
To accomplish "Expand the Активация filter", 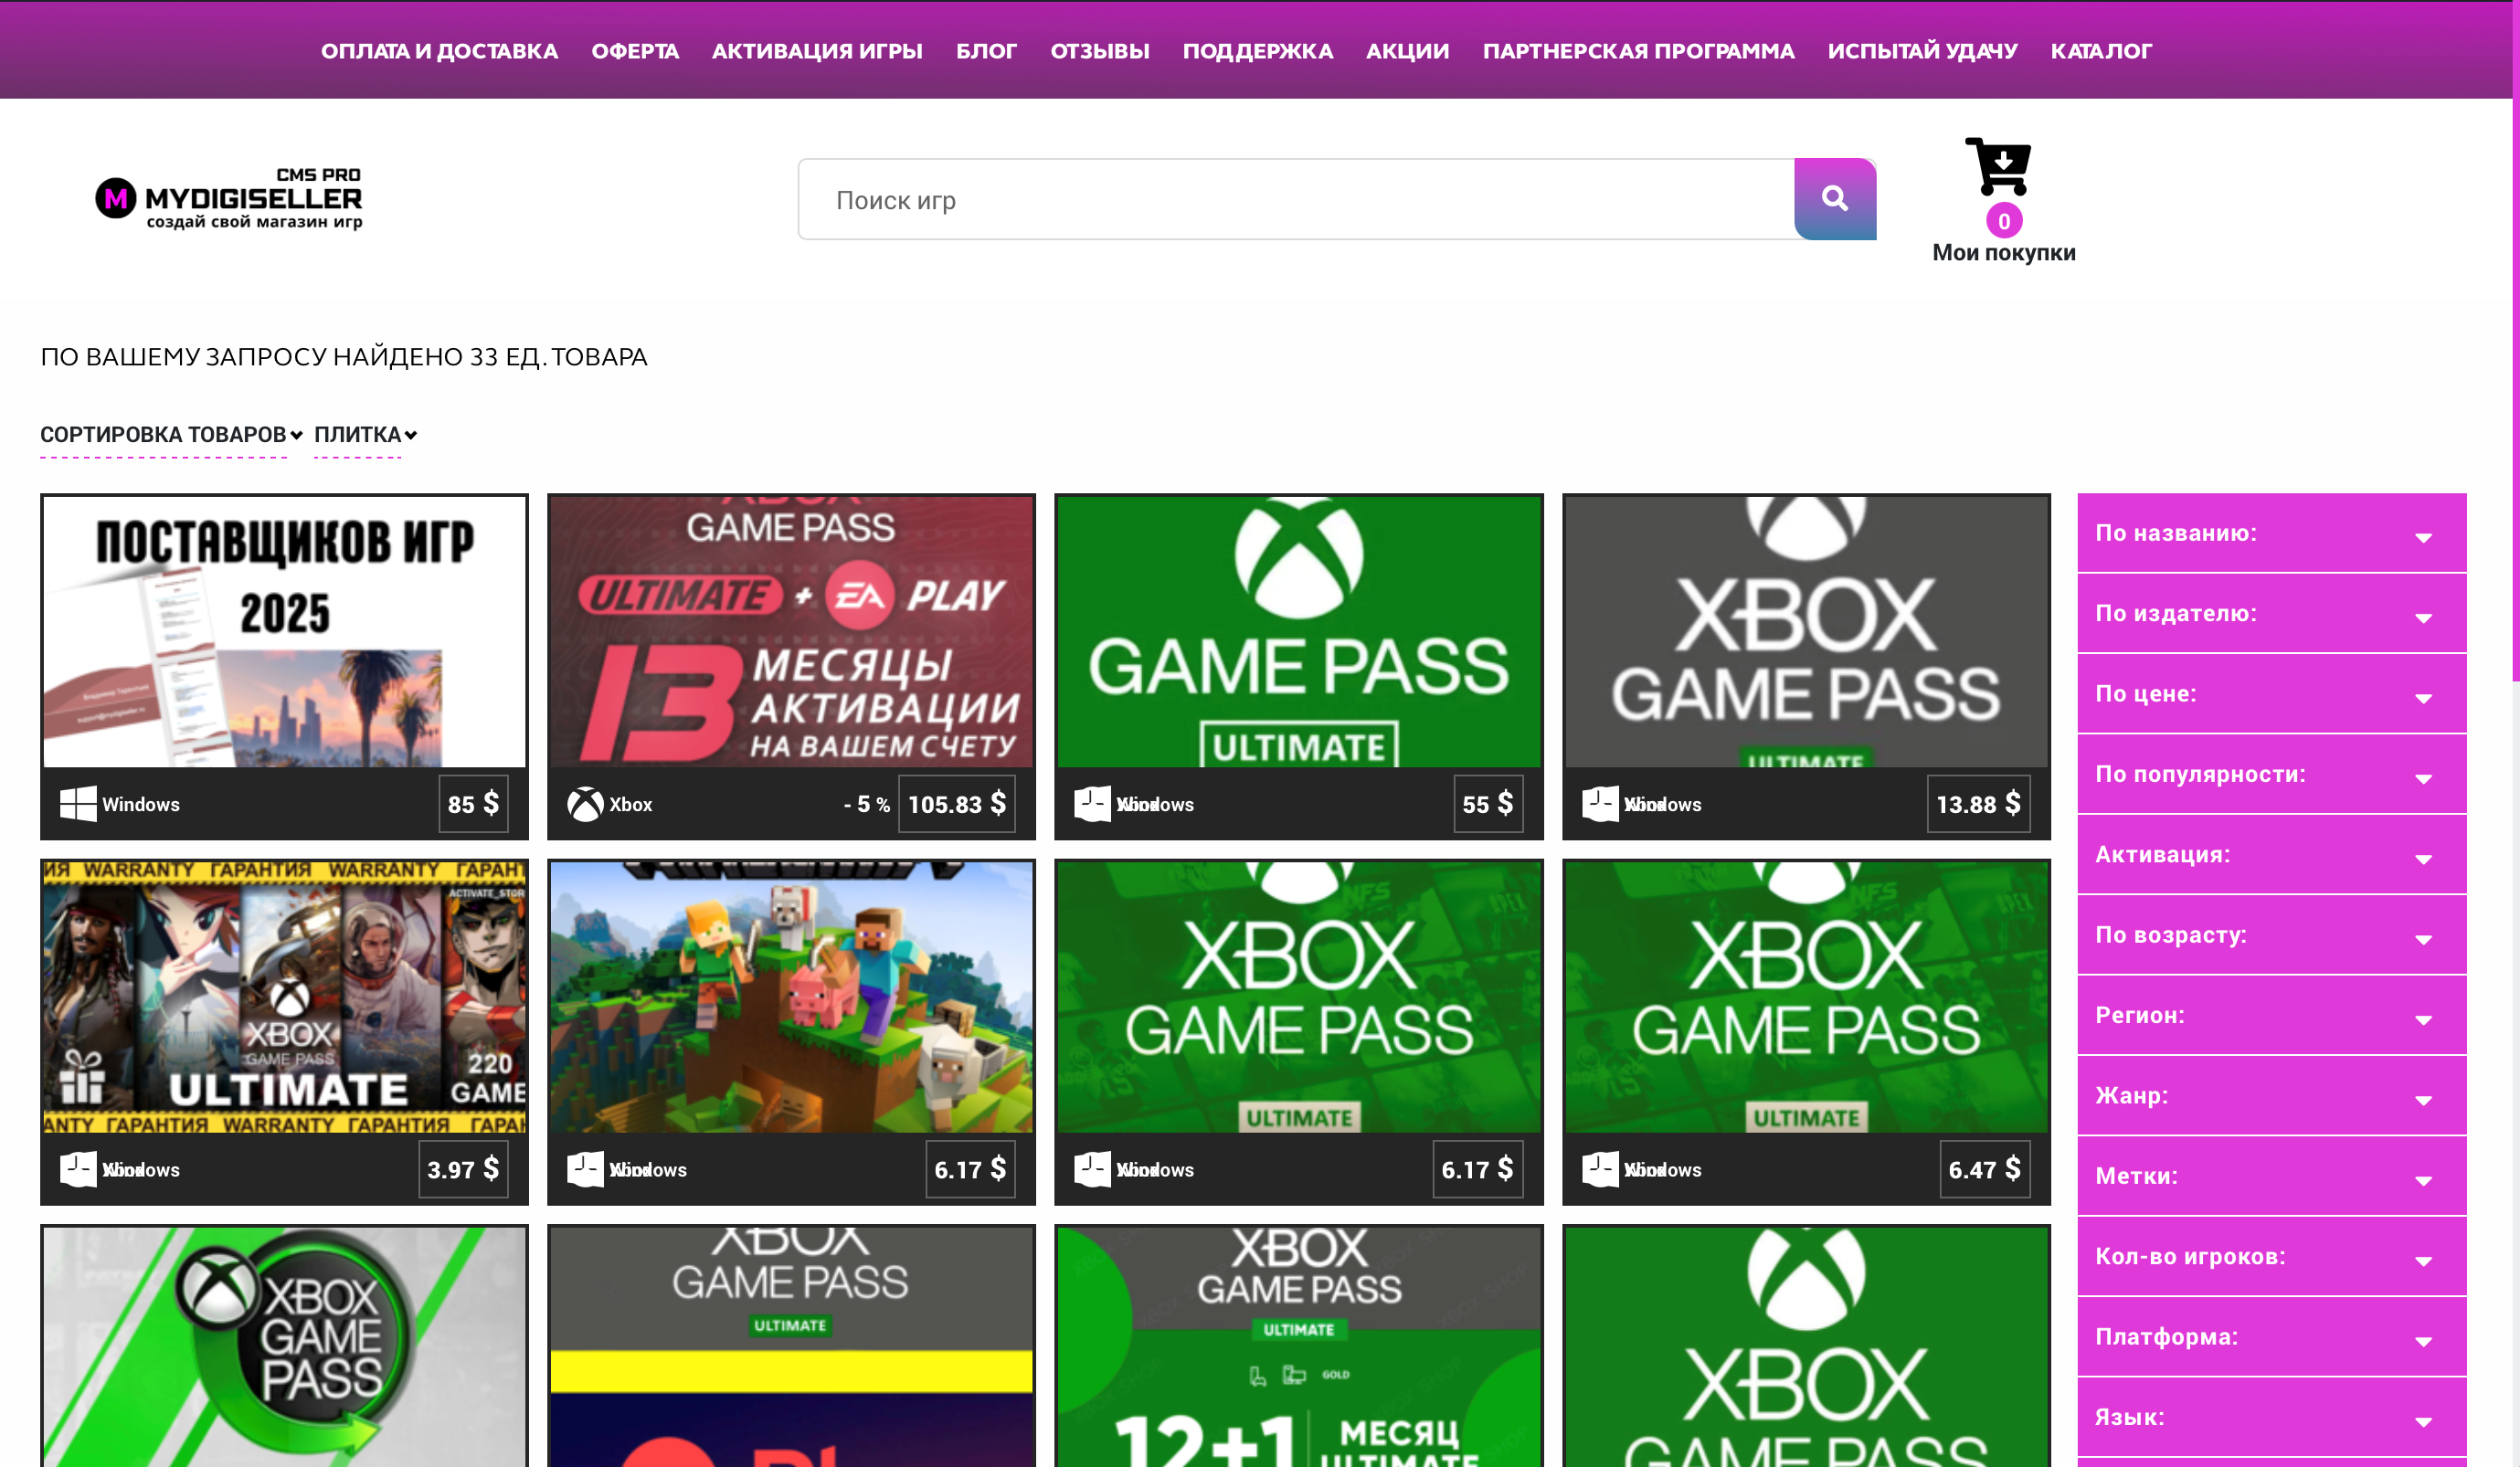I will pos(2271,855).
